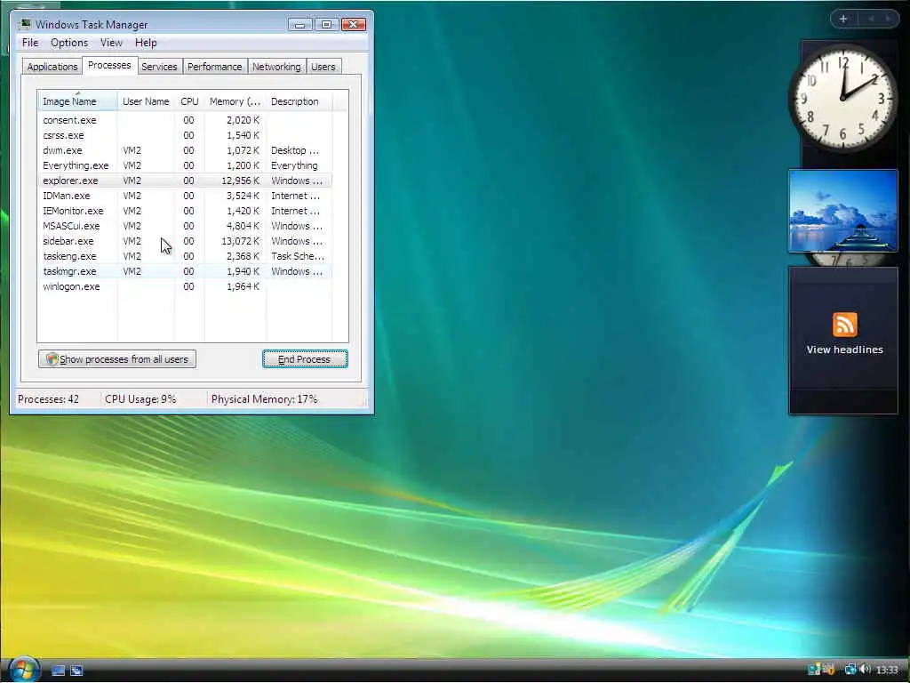Select the explorer.exe process
910x683 pixels.
click(185, 181)
